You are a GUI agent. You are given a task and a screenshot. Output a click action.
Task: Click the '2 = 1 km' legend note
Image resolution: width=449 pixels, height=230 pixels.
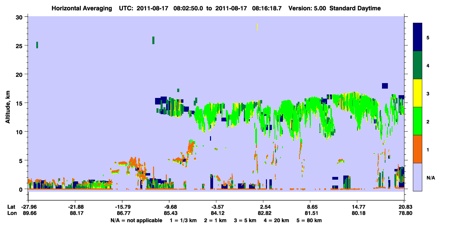215,220
